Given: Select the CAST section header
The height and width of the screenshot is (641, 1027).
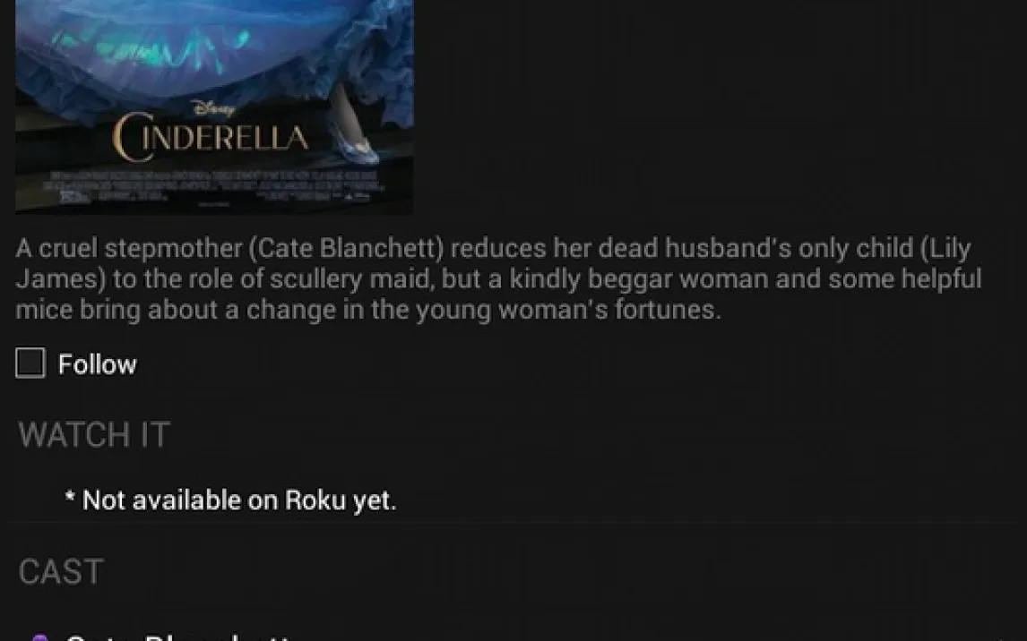Looking at the screenshot, I should (x=61, y=571).
